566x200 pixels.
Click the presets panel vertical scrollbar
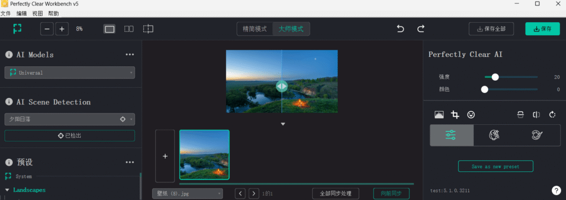pos(140,187)
